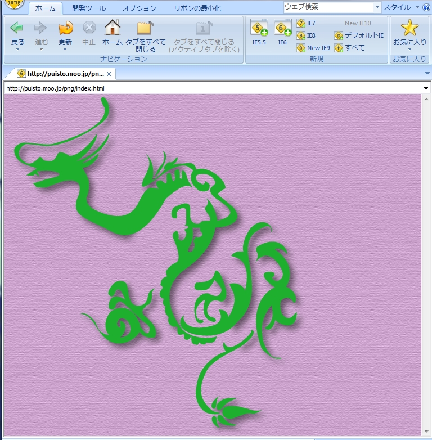Open a Default IE tab

pyautogui.click(x=359, y=35)
